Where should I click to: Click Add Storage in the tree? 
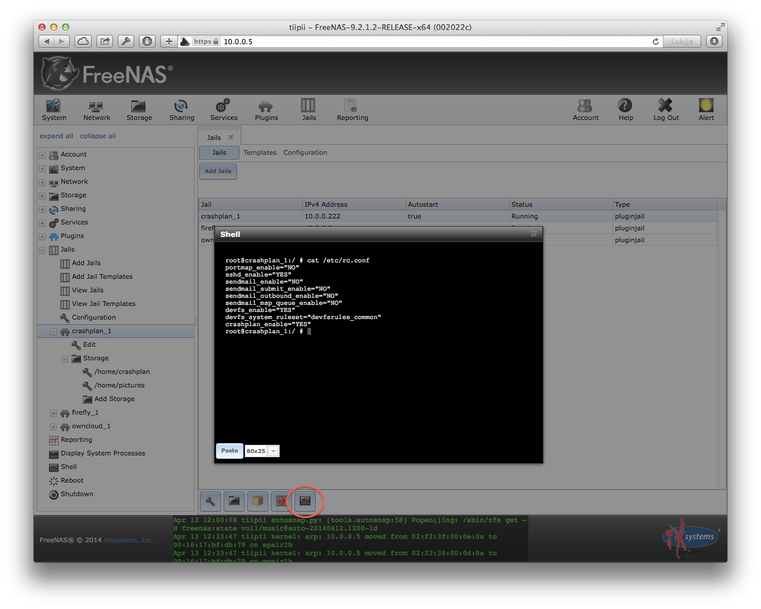[x=114, y=399]
